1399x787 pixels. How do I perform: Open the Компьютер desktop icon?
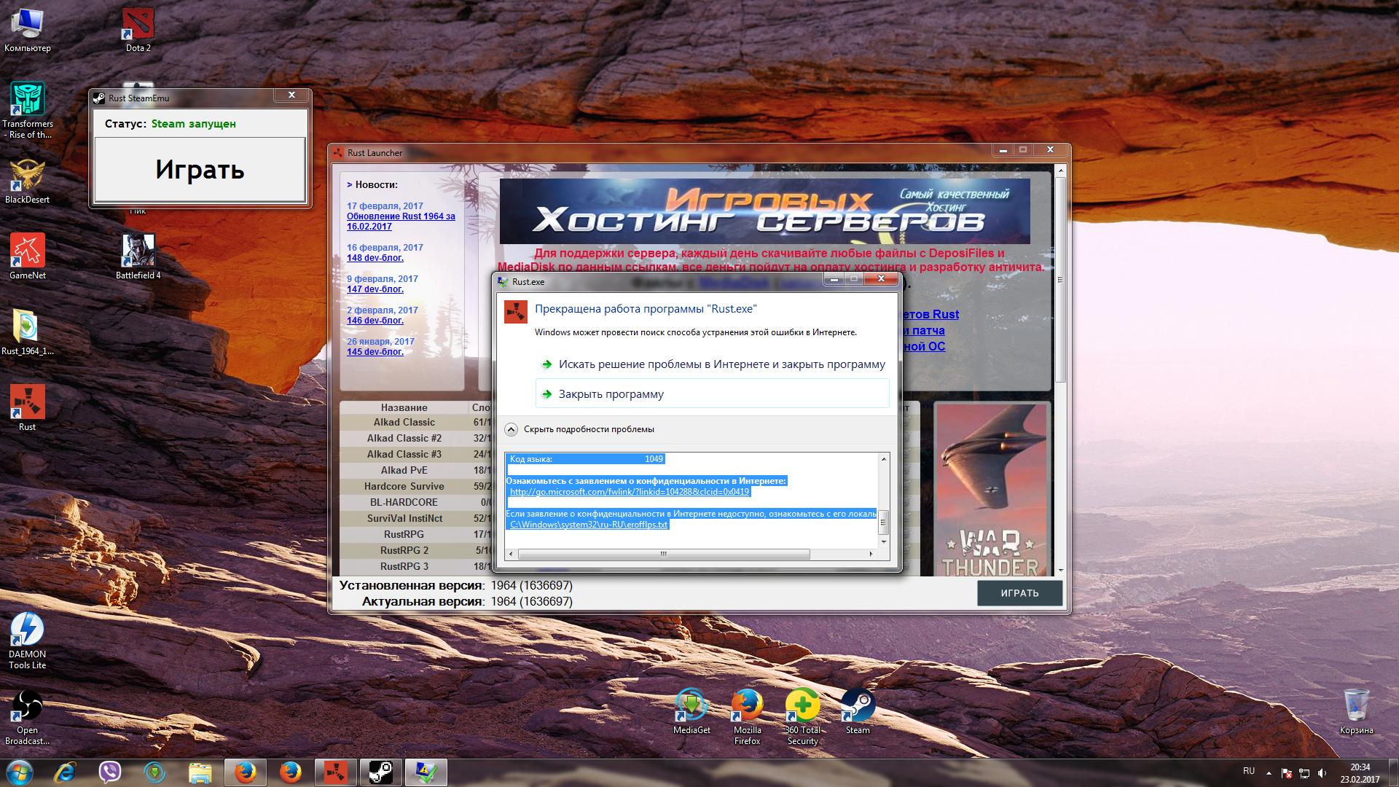(28, 31)
